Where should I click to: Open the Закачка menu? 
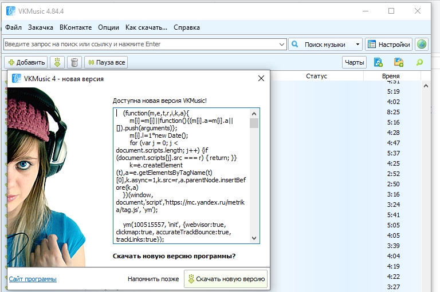pos(41,27)
